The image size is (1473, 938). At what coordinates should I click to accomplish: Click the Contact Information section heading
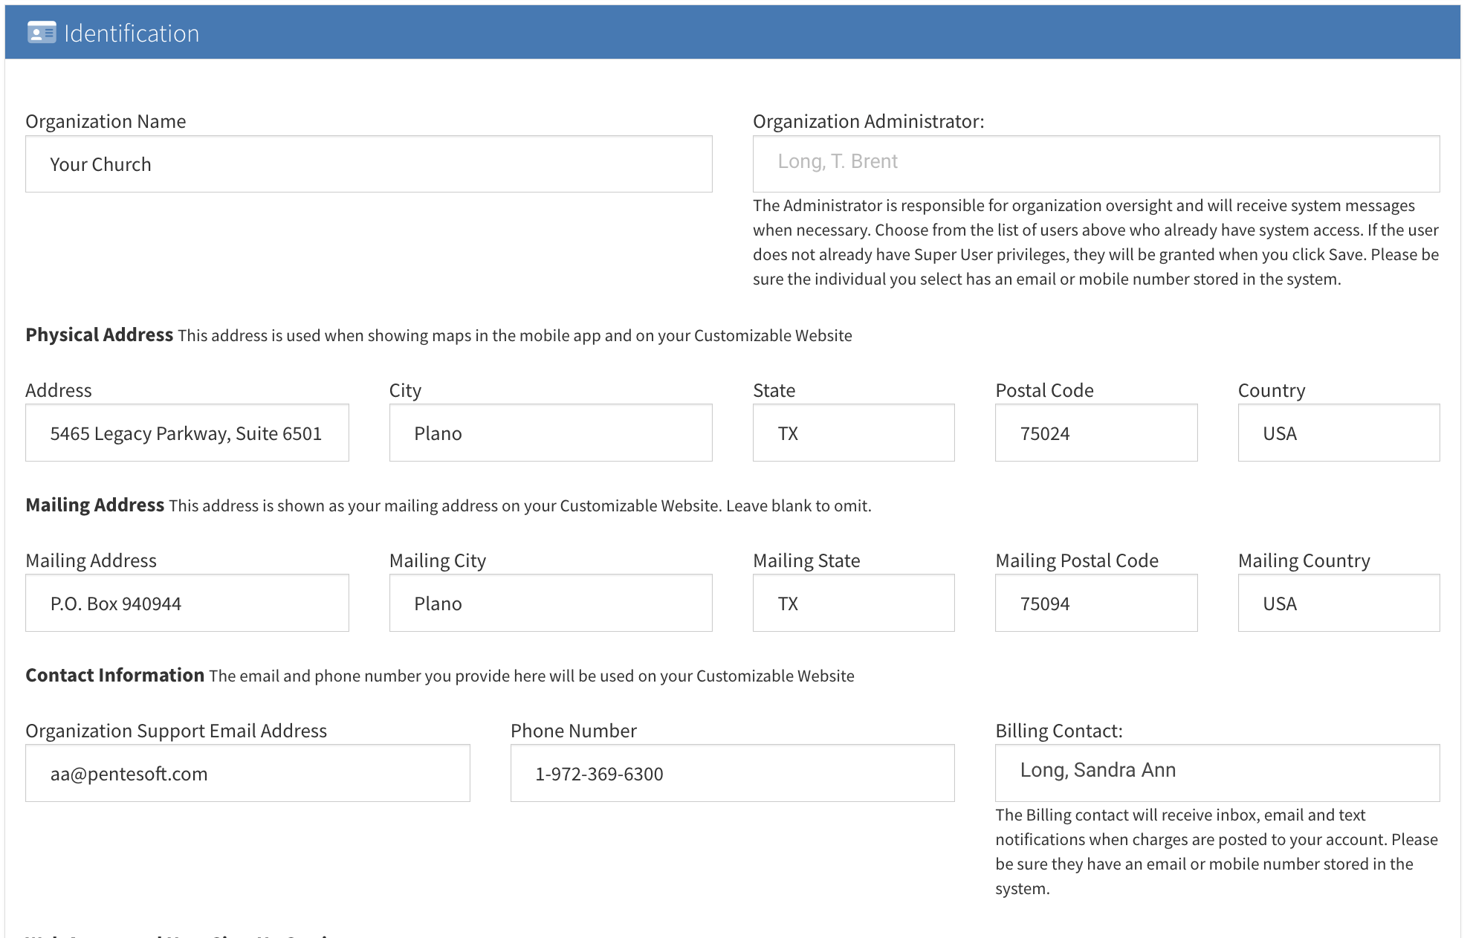coord(115,676)
